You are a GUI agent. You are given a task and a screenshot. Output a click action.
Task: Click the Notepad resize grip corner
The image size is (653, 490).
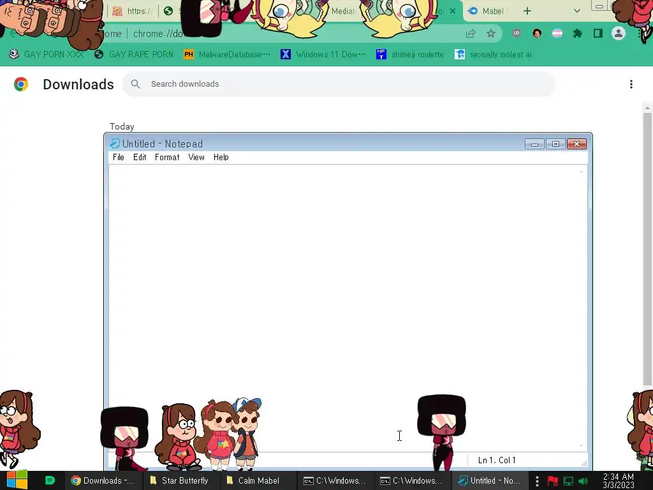(x=584, y=463)
